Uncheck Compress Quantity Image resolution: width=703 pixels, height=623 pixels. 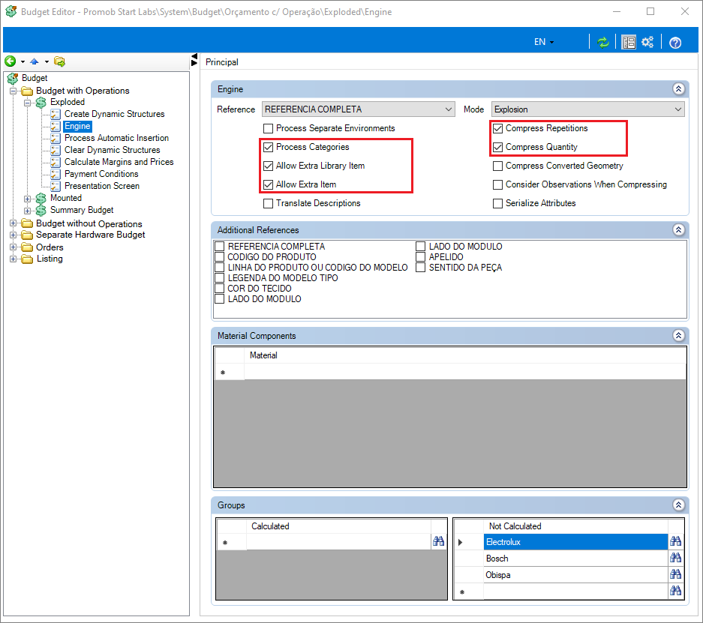tap(497, 148)
